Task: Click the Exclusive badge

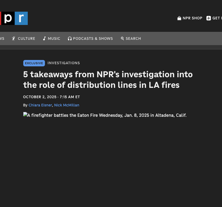Action: tap(34, 63)
